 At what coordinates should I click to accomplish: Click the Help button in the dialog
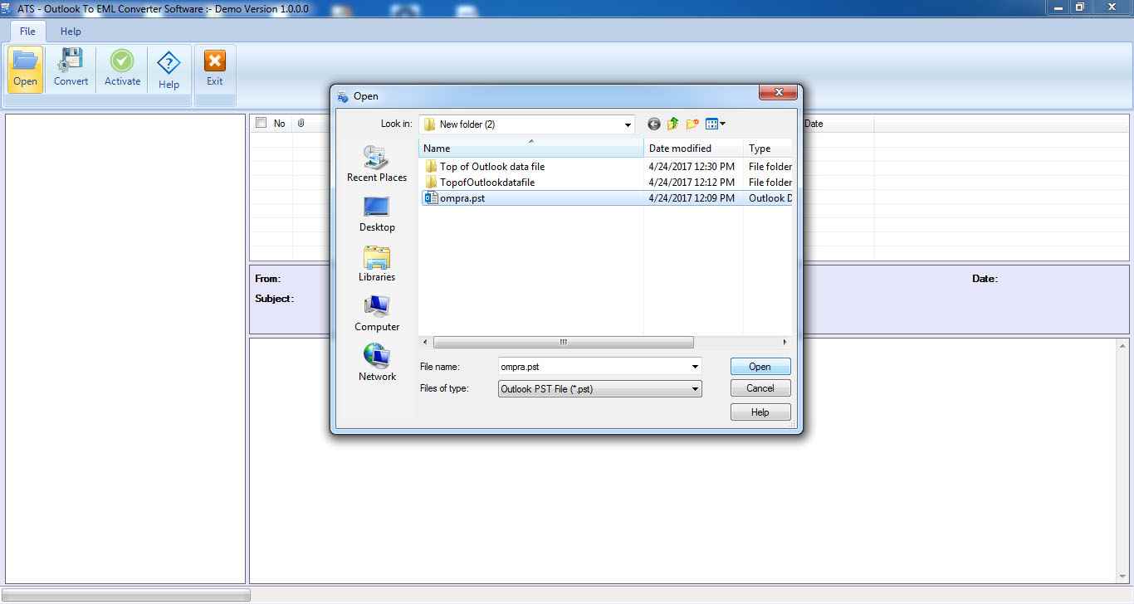[x=760, y=412]
